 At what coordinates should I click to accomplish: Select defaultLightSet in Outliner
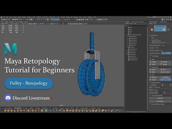coord(133,58)
